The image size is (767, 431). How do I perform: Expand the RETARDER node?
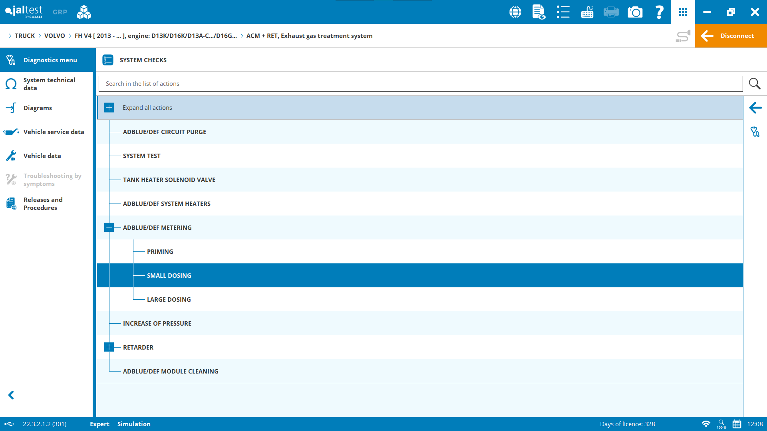coord(109,347)
